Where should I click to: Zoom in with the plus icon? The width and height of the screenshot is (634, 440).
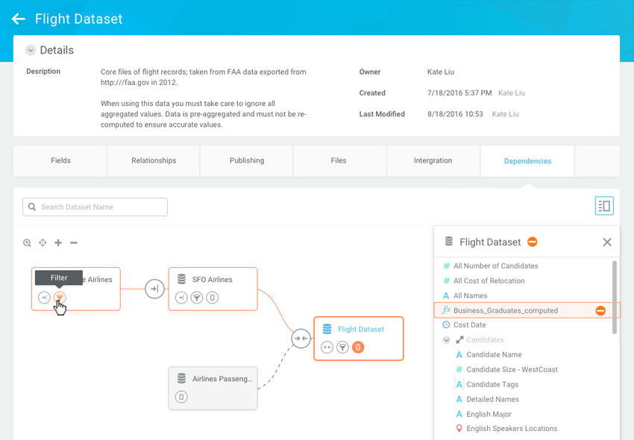pyautogui.click(x=58, y=243)
